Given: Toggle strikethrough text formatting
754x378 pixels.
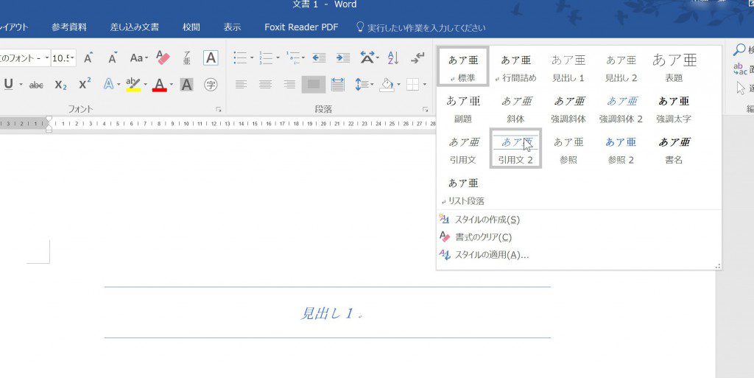Looking at the screenshot, I should tap(36, 85).
